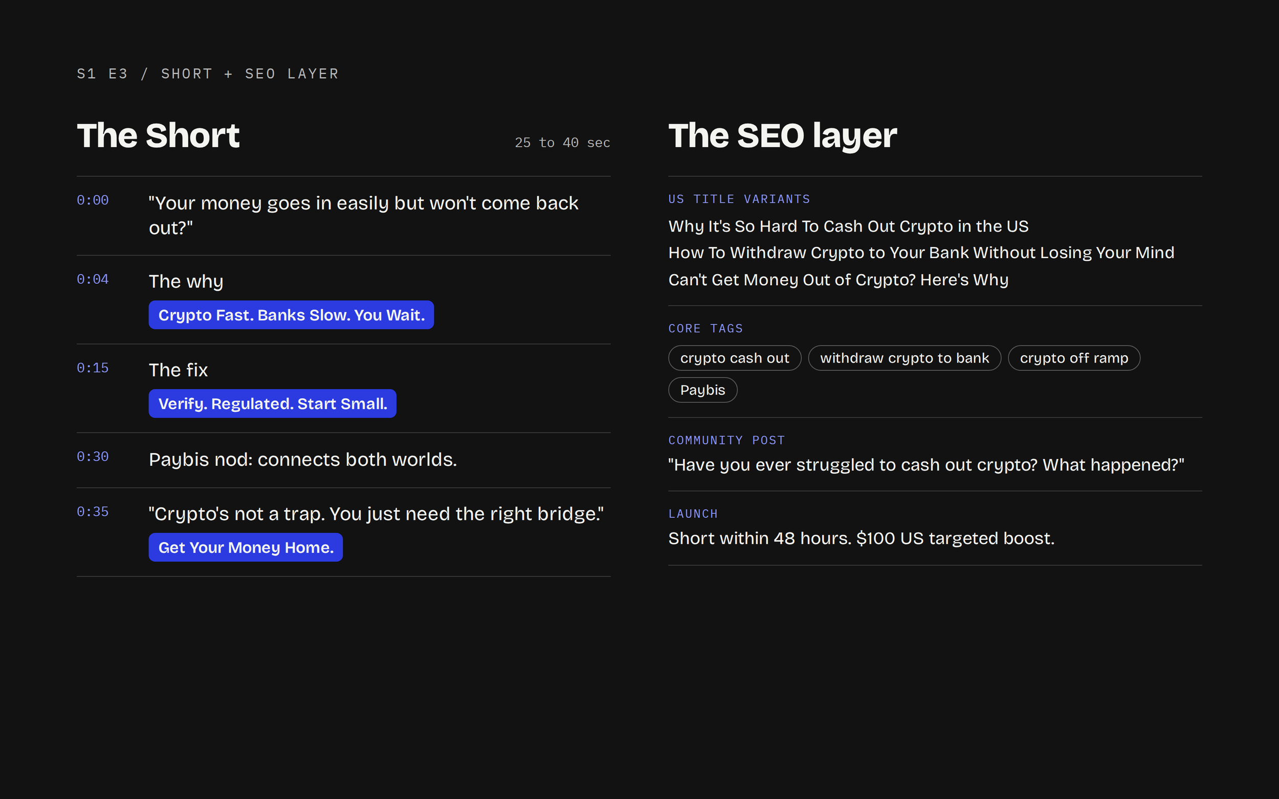1279x799 pixels.
Task: Click 'The SEO layer' heading
Action: [x=783, y=136]
